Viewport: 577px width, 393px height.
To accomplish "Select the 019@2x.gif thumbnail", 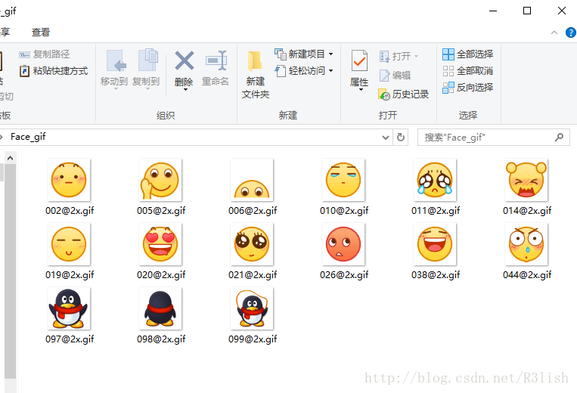I will 69,244.
